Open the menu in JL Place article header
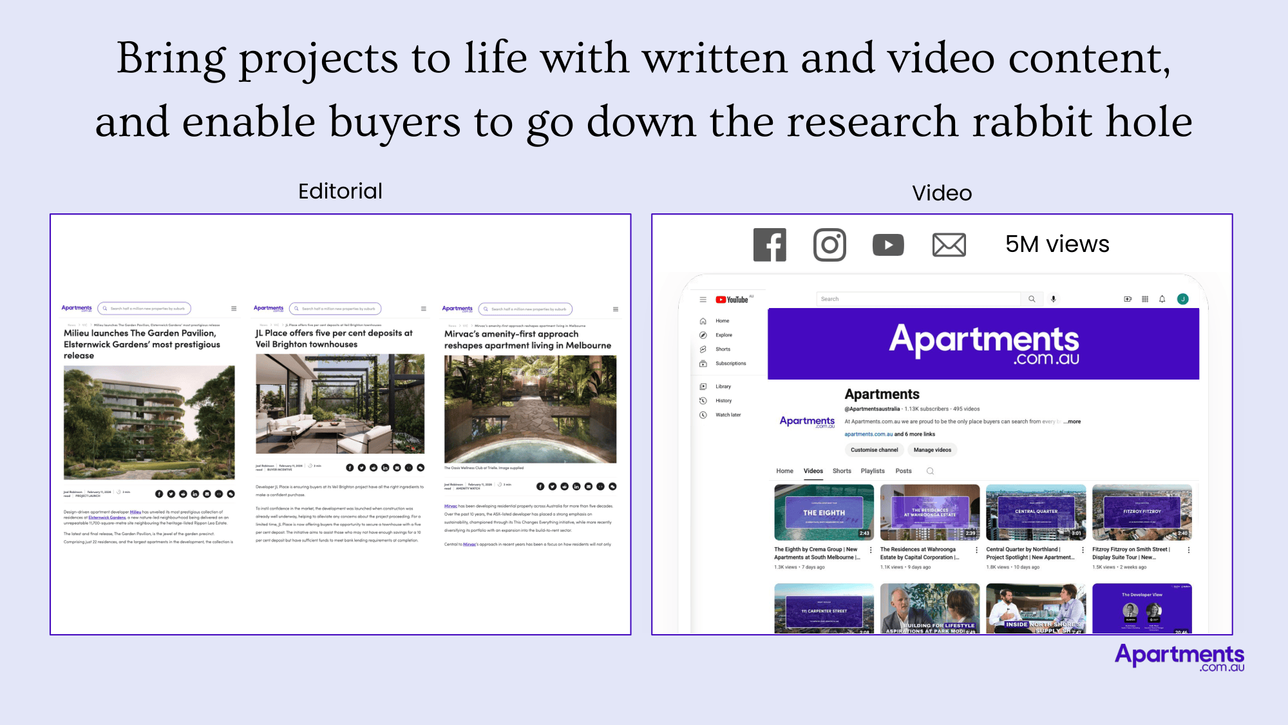Screen dimensions: 1288x725 tap(424, 309)
